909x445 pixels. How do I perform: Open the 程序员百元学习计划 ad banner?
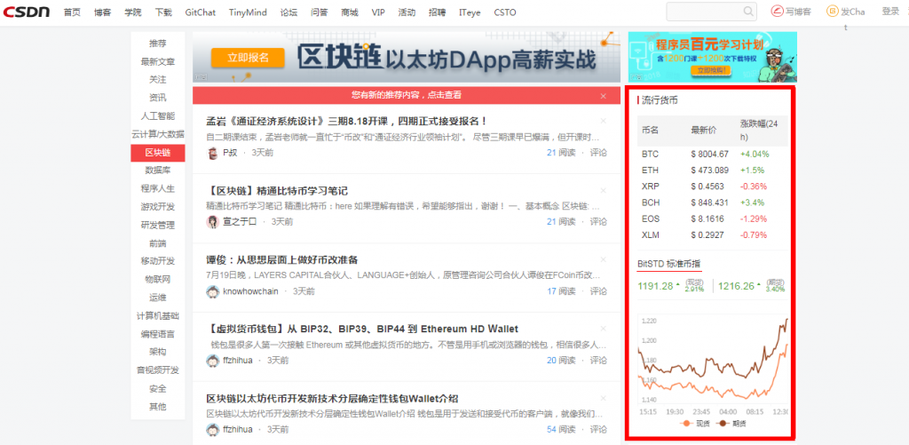tap(713, 57)
